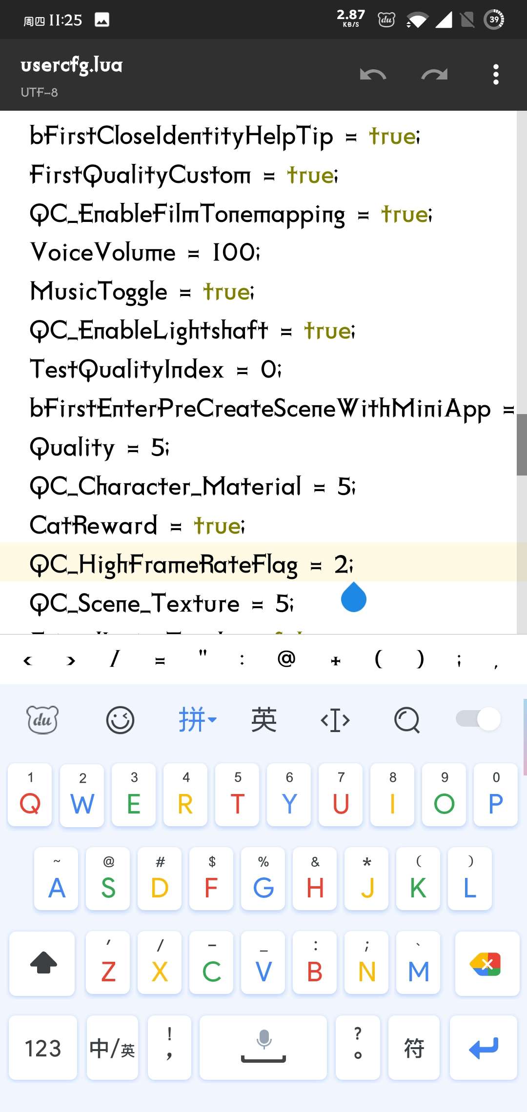This screenshot has height=1112, width=527.
Task: Open the Baidu du keyboard settings icon
Action: (42, 719)
